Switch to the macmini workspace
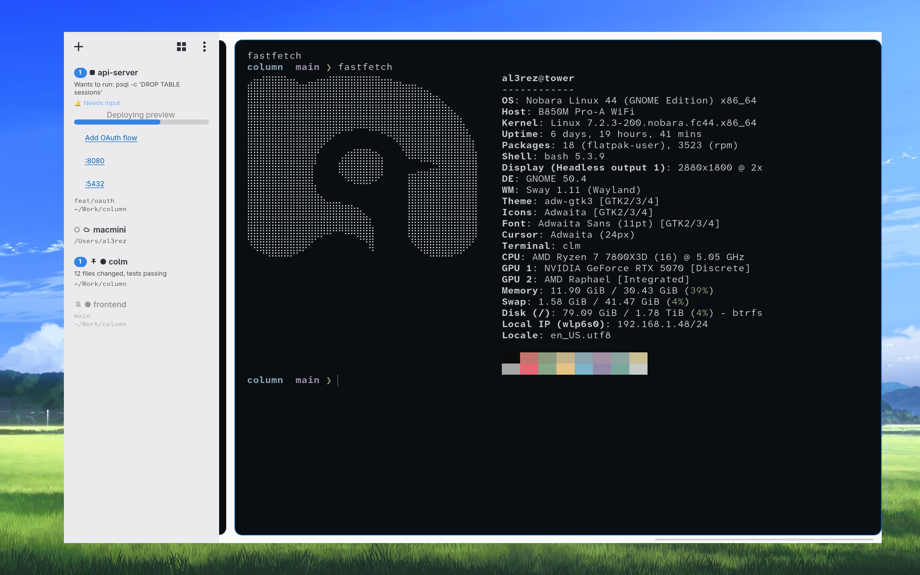Screen dimensions: 920x575 pos(110,230)
